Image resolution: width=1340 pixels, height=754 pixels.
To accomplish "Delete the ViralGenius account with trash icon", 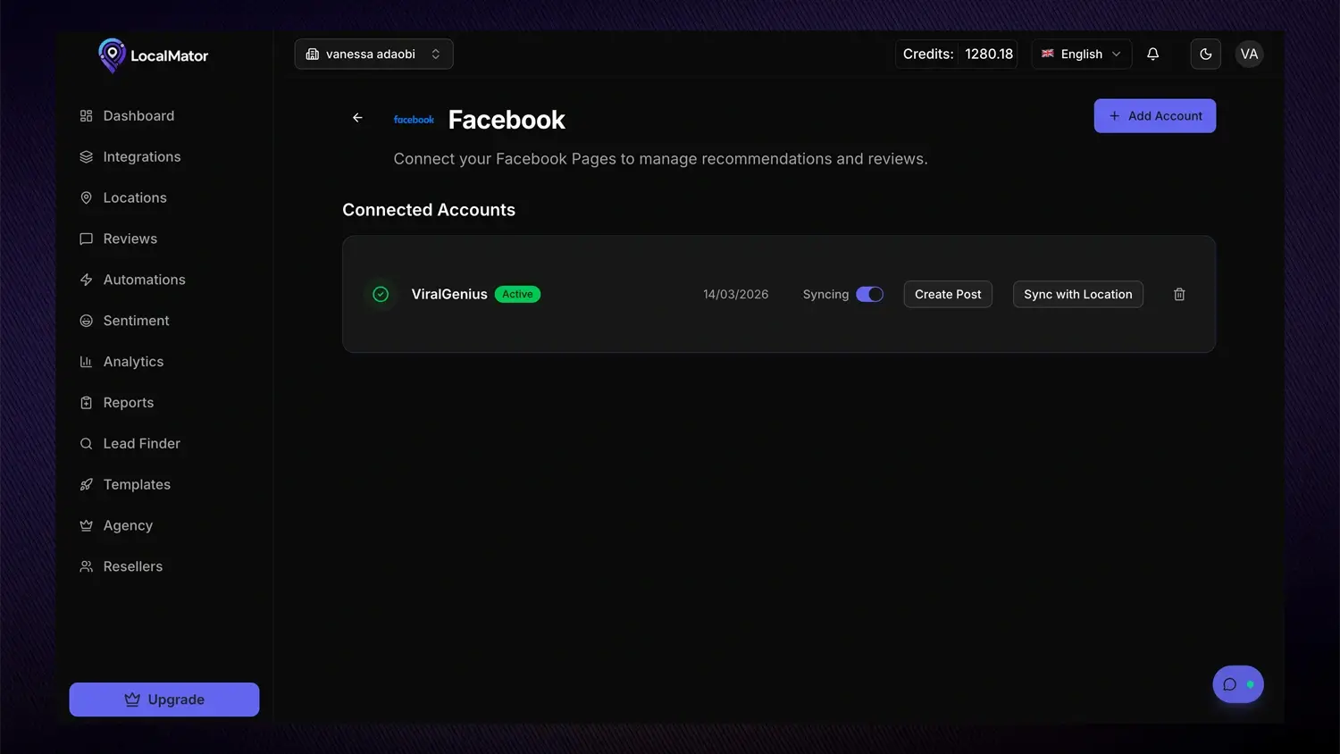I will pos(1179,294).
